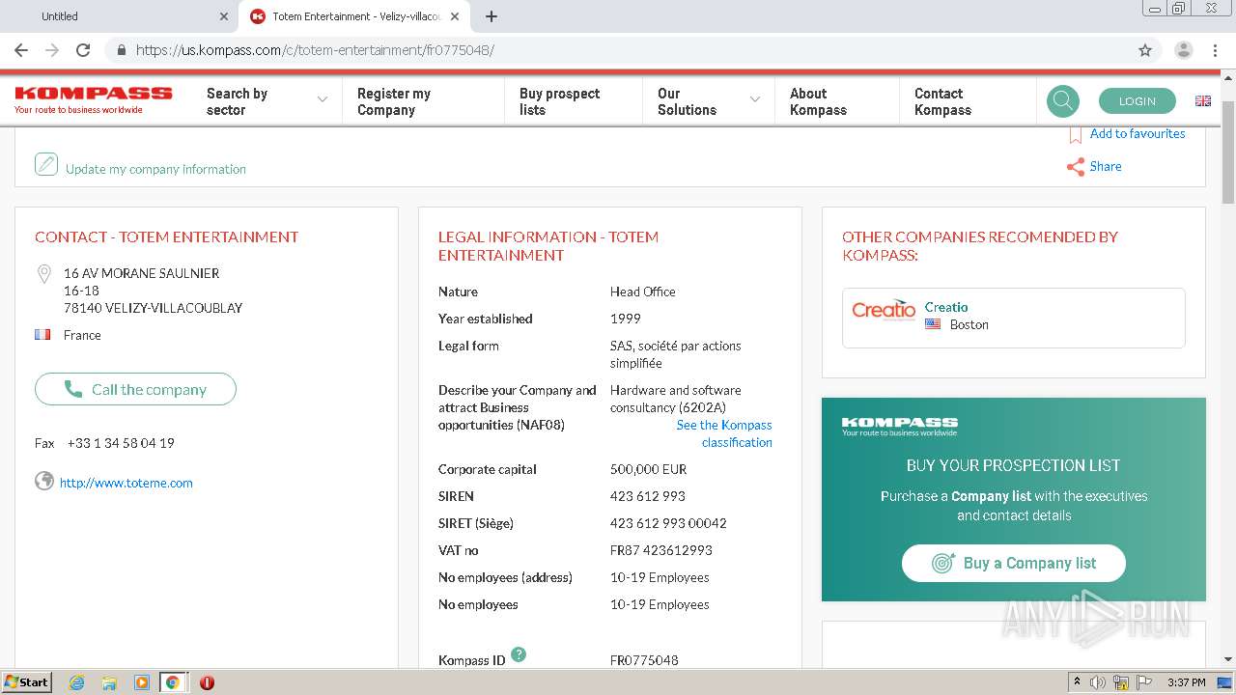The image size is (1236, 695).
Task: Click the system tray network icon
Action: coord(1121,682)
